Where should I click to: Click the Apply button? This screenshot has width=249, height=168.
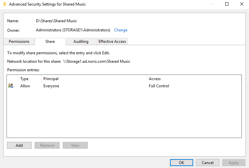234,163
